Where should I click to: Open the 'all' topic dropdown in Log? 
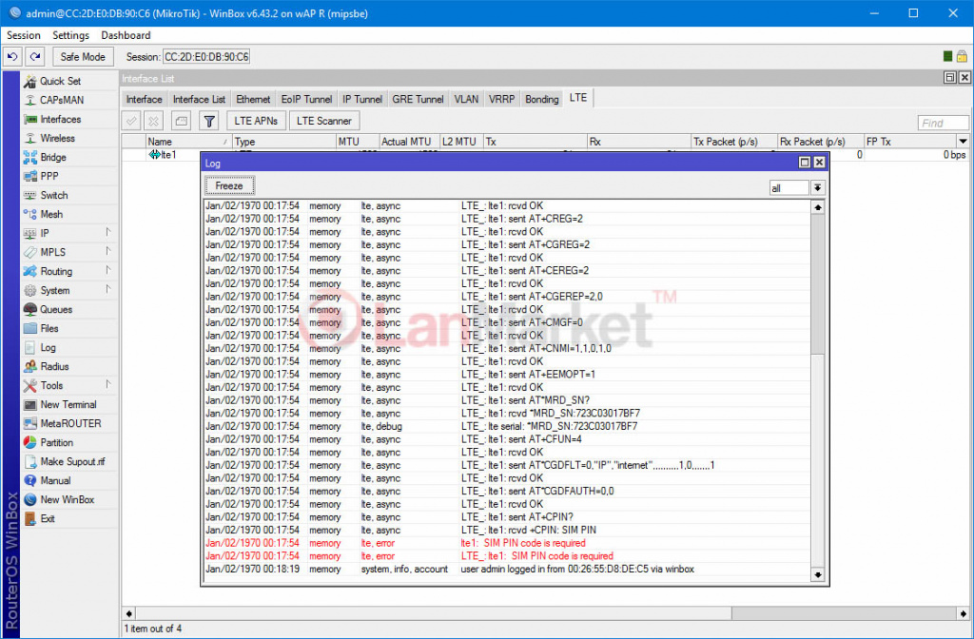point(817,188)
